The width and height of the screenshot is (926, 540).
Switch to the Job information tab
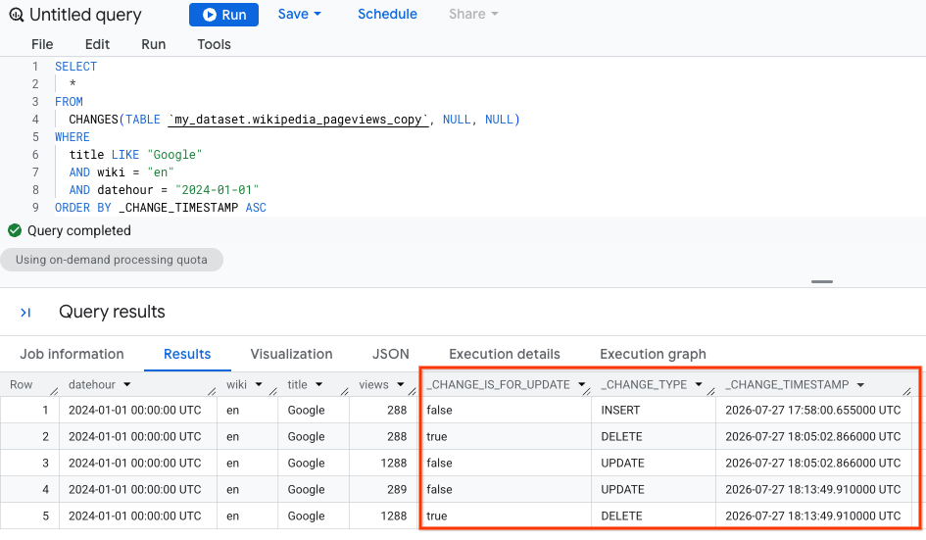(73, 354)
